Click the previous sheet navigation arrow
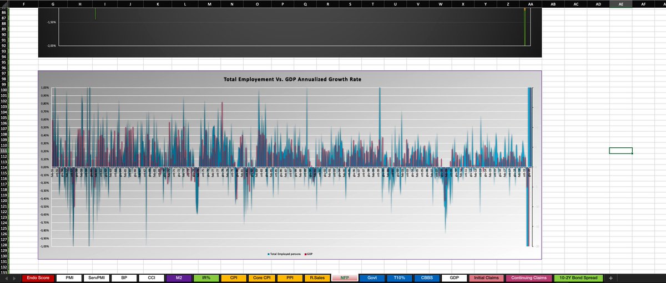 [x=6, y=277]
